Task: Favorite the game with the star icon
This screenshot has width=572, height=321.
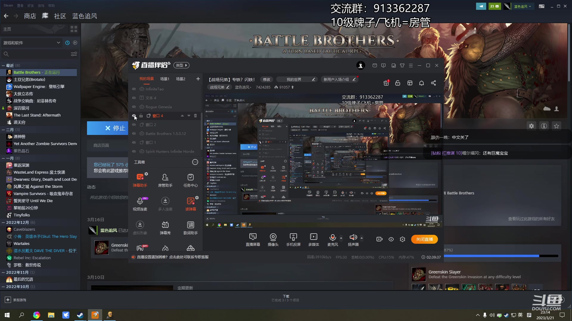Action: pyautogui.click(x=557, y=126)
